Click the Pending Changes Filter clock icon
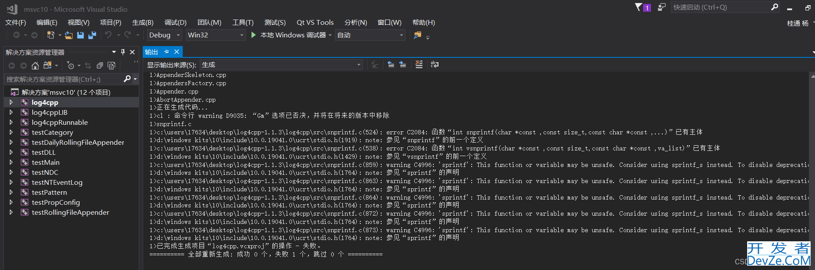Screen dimensions: 815x270 click(70, 65)
